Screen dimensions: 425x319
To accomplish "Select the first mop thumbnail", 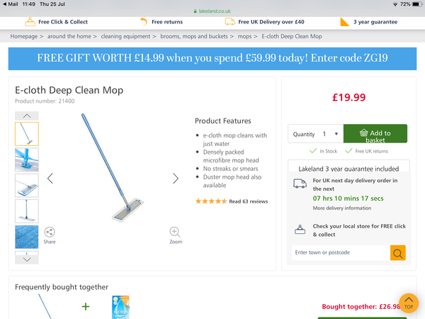I will coord(27,134).
